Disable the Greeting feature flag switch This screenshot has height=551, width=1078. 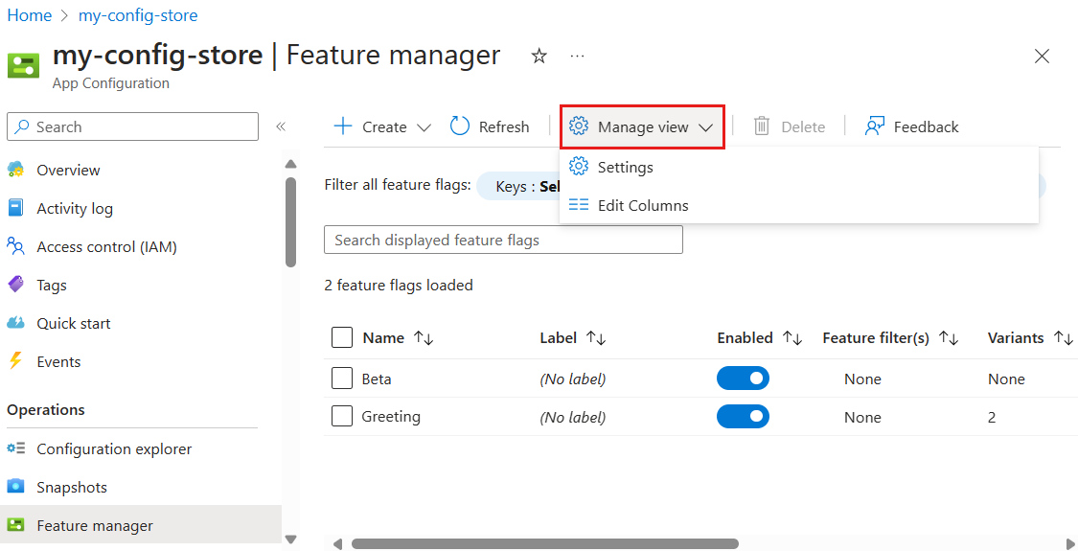click(743, 417)
